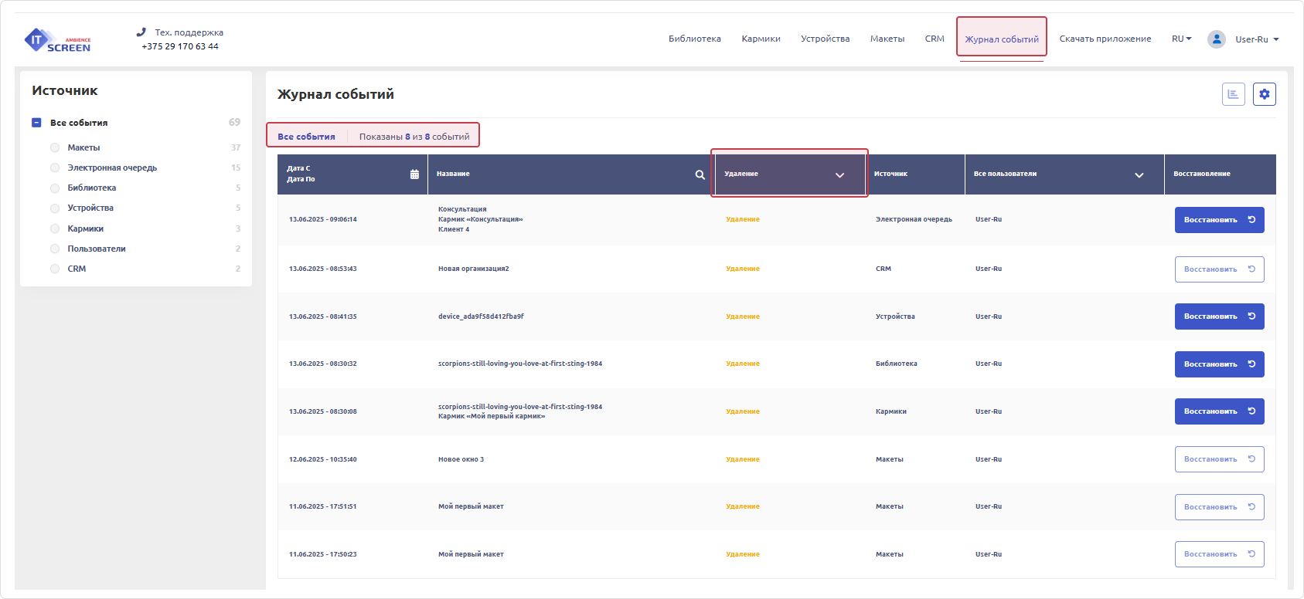Screen dimensions: 1304x599
Task: Click restore arrow icon for device_ada9f58d412fba9f
Action: click(1251, 316)
